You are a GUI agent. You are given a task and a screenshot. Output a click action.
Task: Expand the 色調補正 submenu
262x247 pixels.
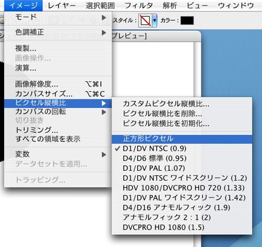[58, 32]
